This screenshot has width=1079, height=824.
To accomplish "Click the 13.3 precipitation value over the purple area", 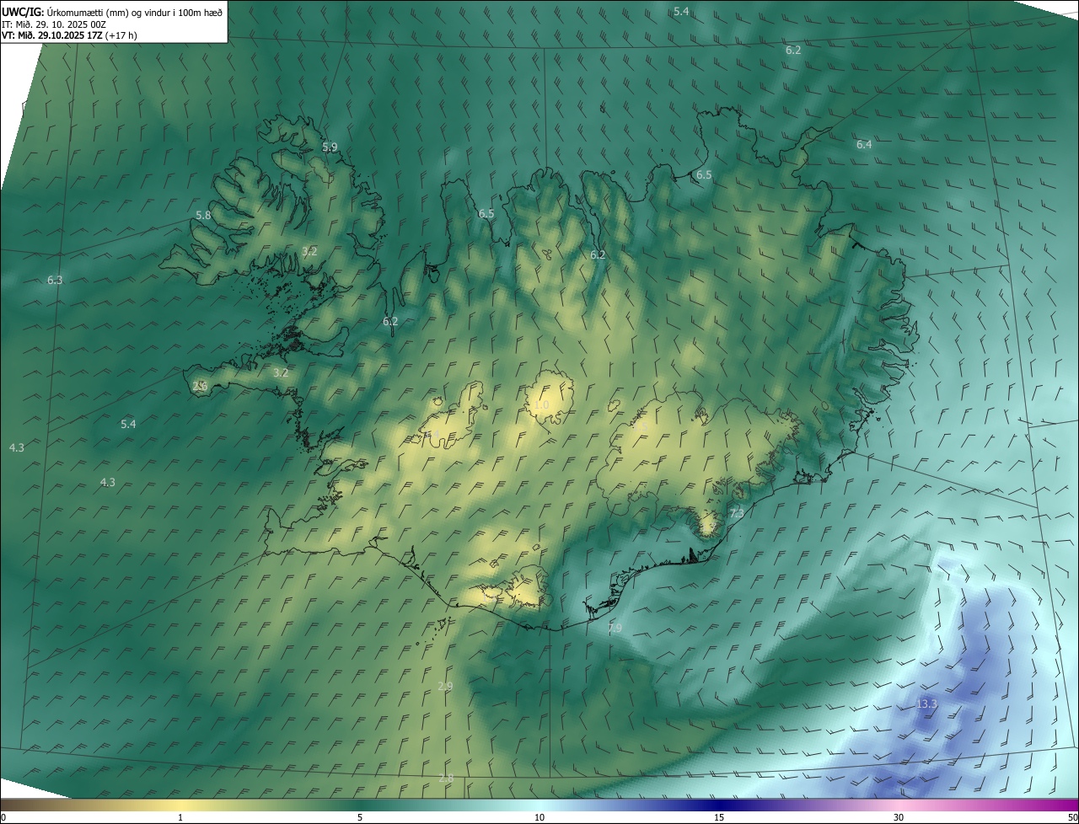I will [926, 704].
